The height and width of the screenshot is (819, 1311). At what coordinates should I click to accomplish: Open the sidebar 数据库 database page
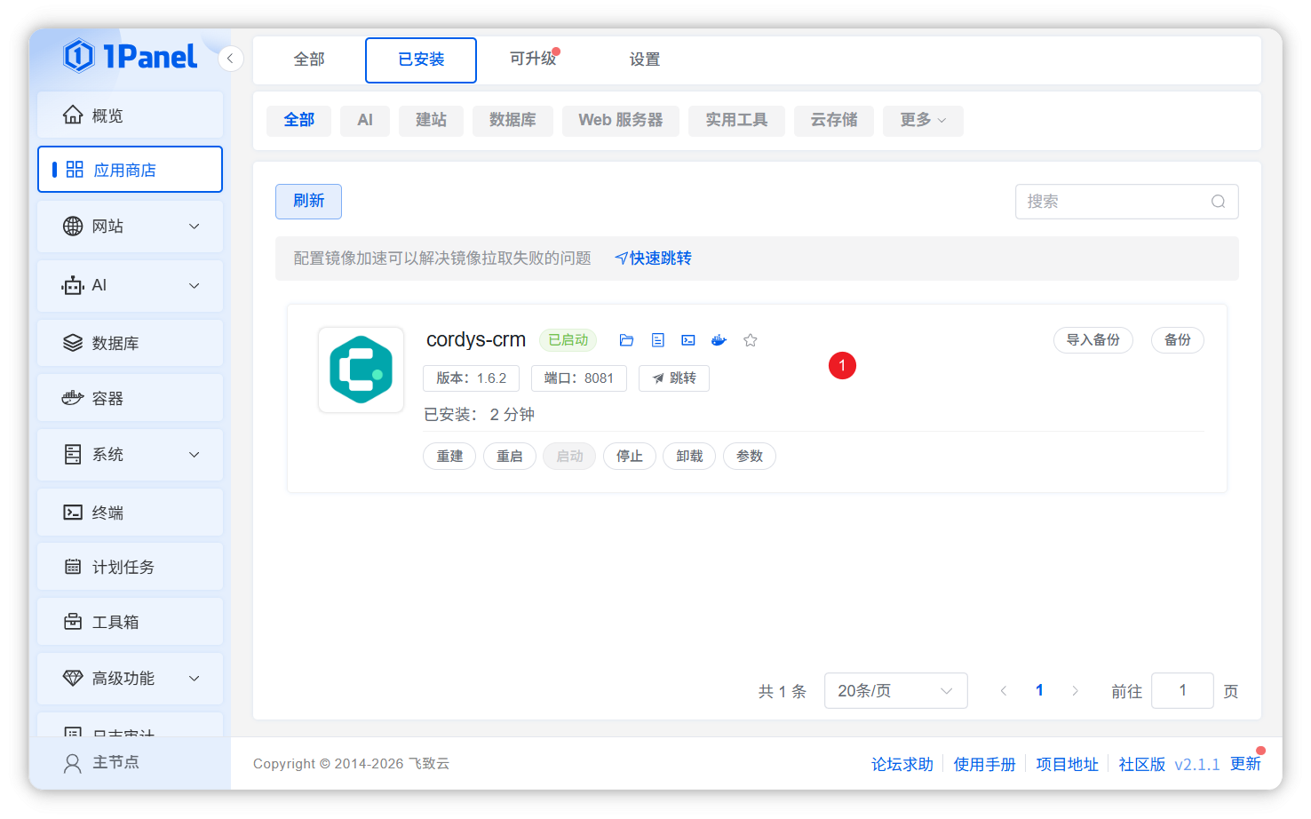tap(130, 343)
